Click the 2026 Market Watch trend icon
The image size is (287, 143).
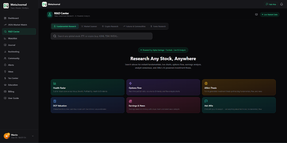(x=5, y=25)
